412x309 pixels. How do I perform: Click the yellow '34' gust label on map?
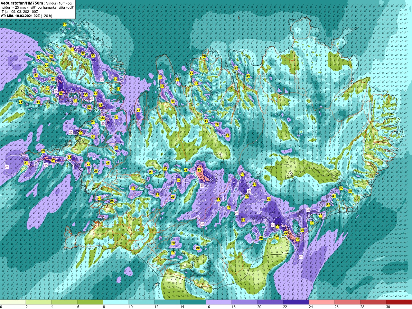[x=53, y=79]
